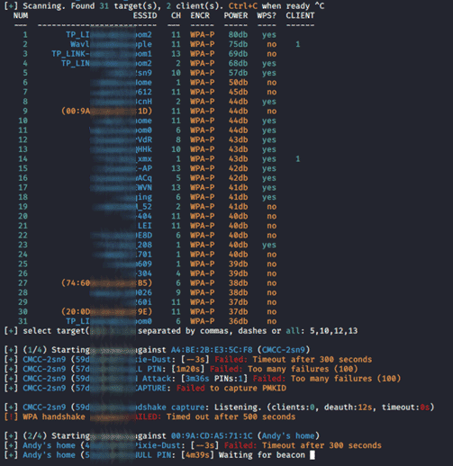This screenshot has height=466, width=453.
Task: Click the ESSID ending 'LEI' in row 21
Action: (x=144, y=226)
